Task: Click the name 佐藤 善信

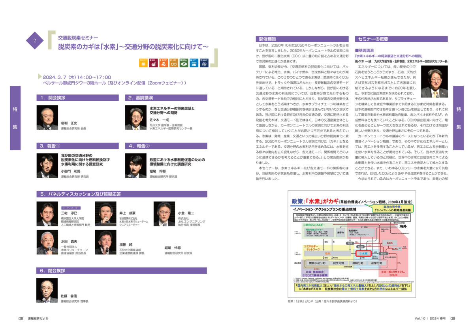Action: point(69,296)
